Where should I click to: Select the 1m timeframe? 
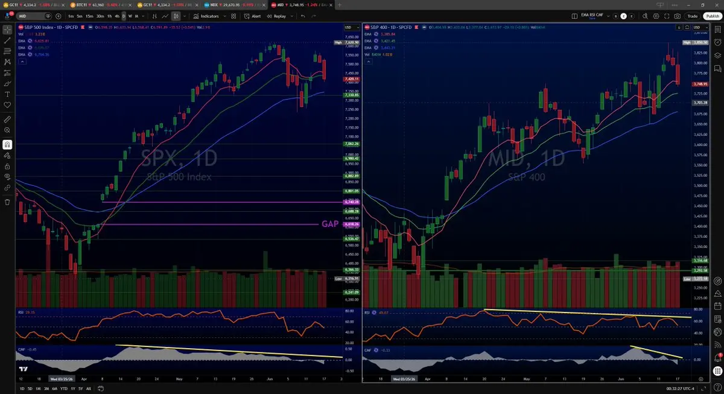71,16
